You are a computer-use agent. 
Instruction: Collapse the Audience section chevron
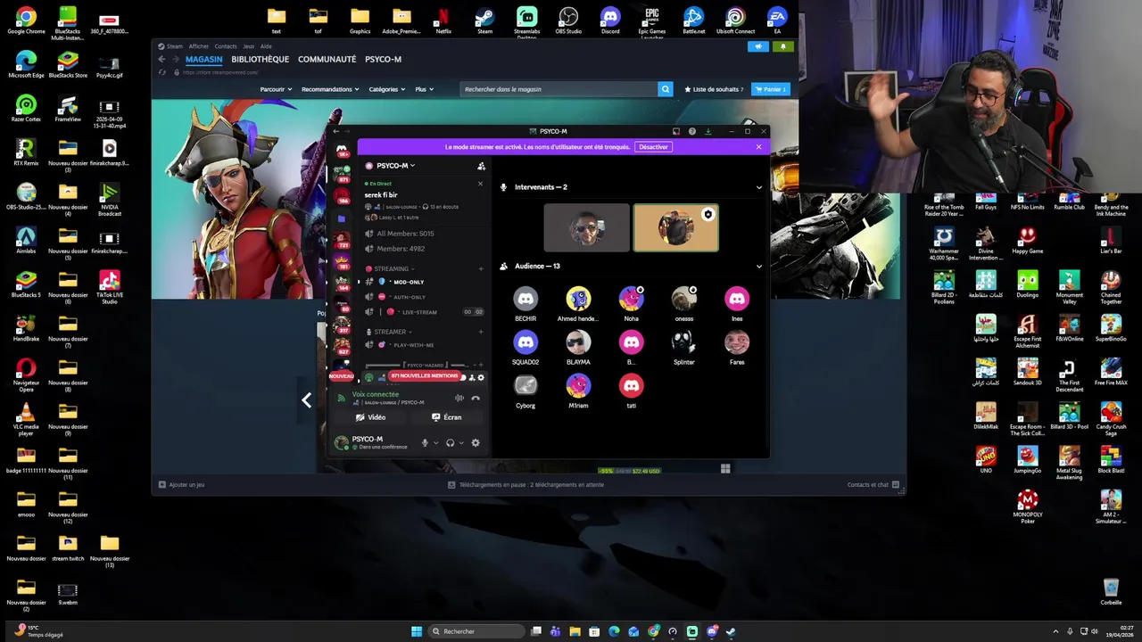759,266
